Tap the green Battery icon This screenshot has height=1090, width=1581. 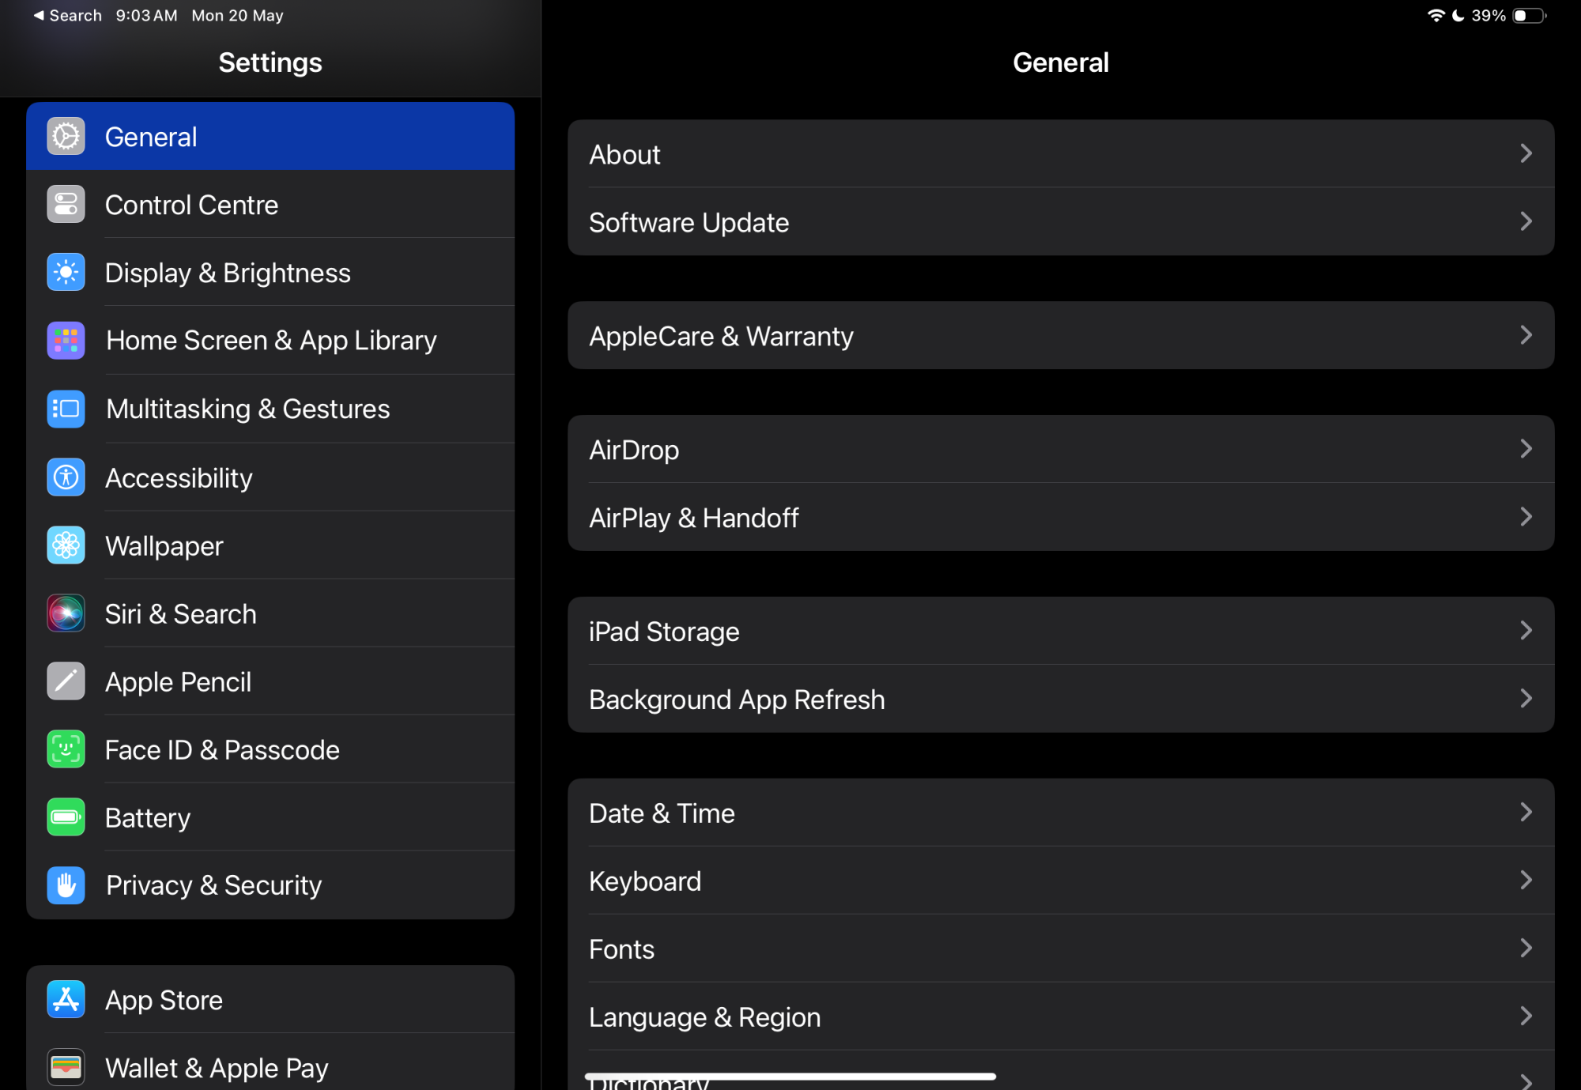click(x=66, y=817)
